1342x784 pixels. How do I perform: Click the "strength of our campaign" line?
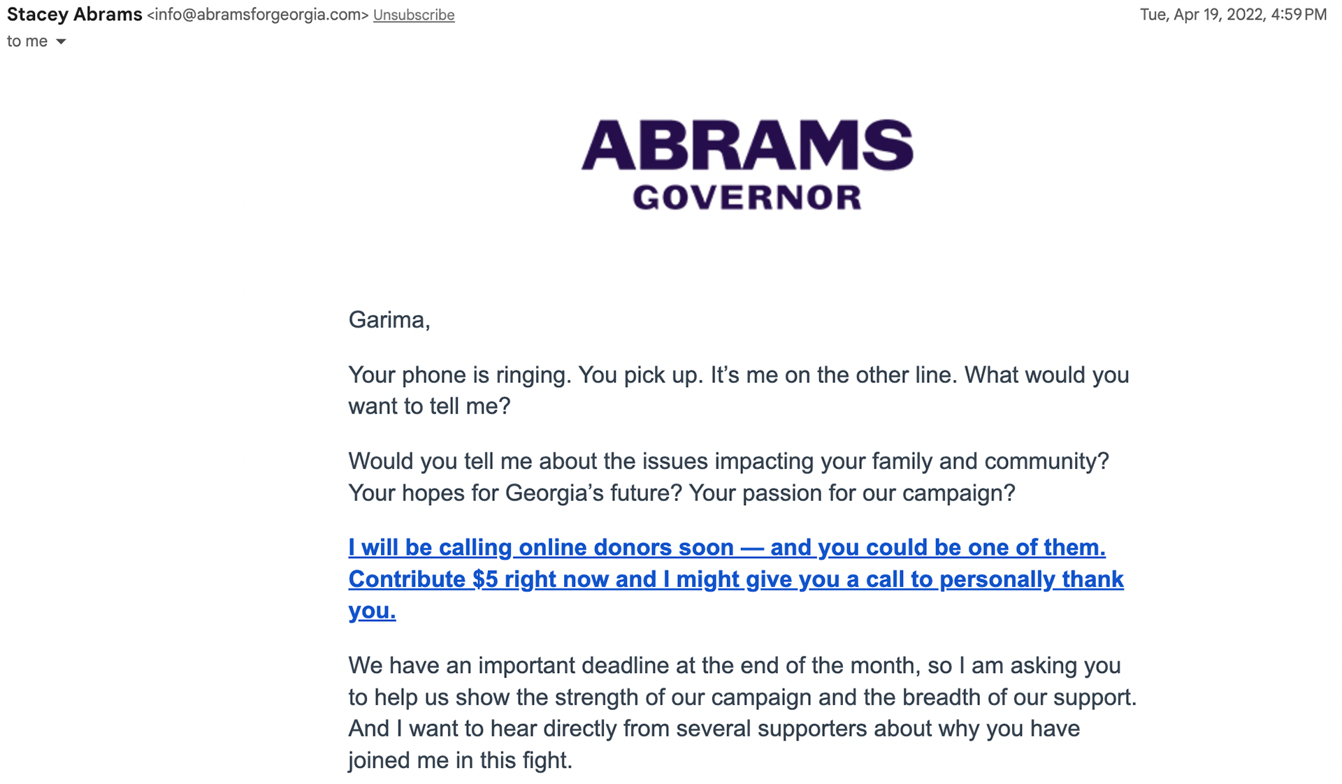click(x=742, y=697)
